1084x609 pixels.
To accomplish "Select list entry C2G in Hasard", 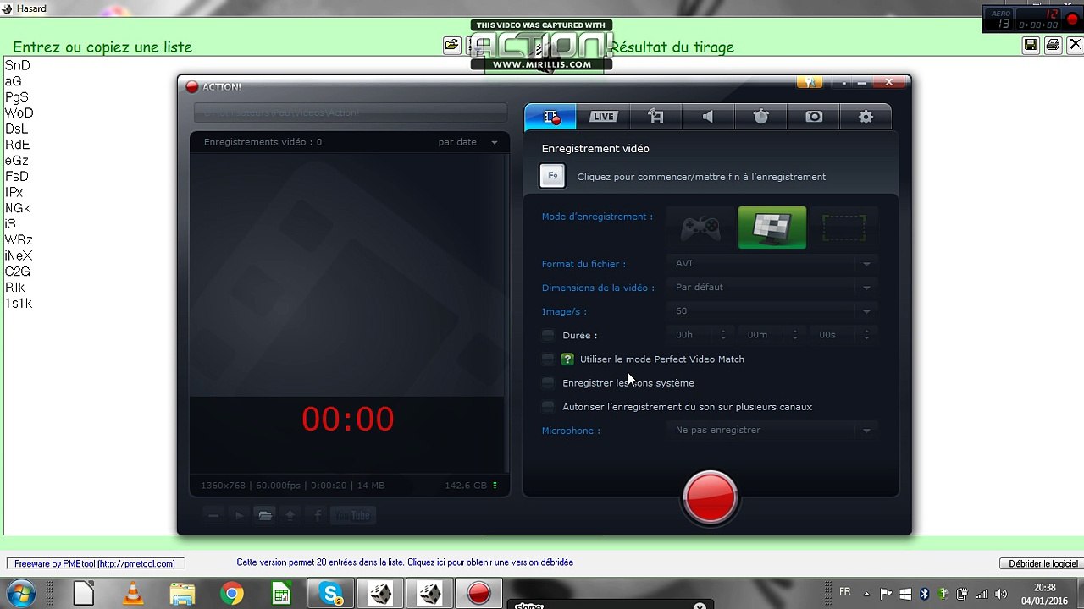I will (x=18, y=272).
